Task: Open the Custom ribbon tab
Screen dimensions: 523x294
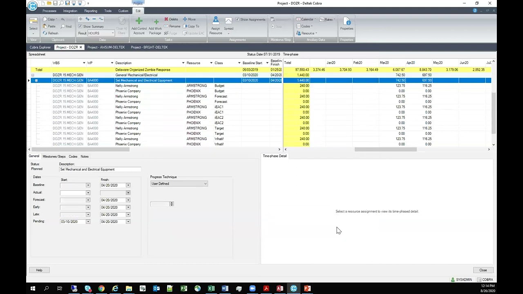Action: [x=123, y=11]
